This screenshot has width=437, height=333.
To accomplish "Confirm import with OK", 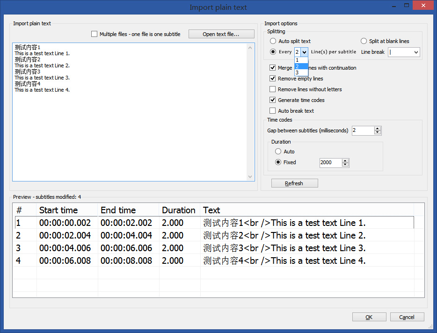I will click(369, 317).
